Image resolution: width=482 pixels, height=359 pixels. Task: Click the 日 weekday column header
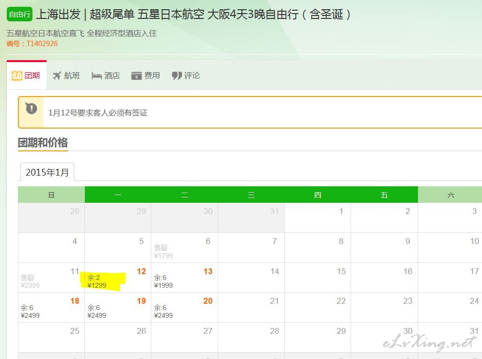[51, 195]
